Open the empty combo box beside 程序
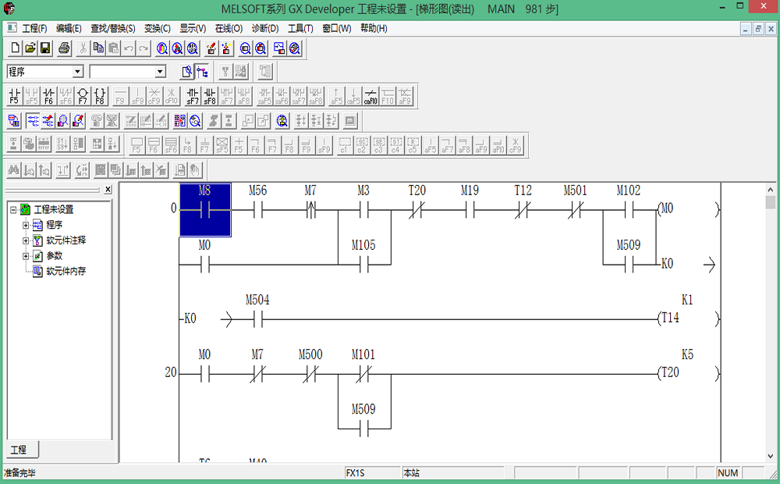780x484 pixels. click(x=160, y=72)
